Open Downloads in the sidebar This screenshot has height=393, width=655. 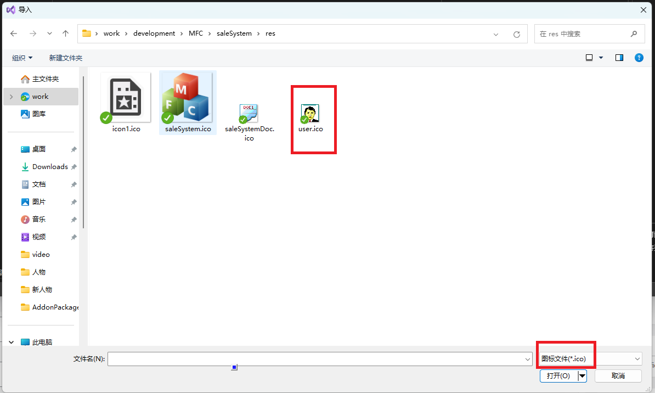50,167
